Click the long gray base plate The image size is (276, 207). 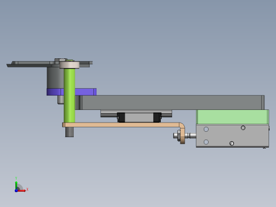click(x=170, y=102)
